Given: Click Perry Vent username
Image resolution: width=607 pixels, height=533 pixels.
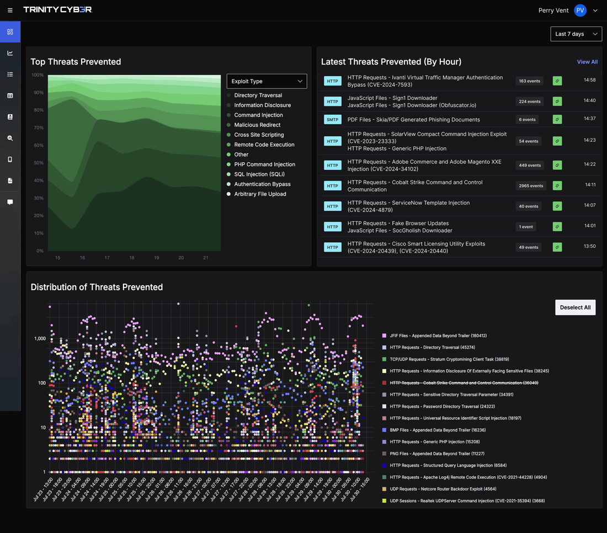Looking at the screenshot, I should tap(553, 10).
